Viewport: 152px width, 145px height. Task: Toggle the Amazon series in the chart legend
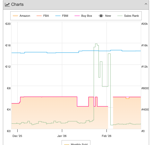tap(21, 16)
